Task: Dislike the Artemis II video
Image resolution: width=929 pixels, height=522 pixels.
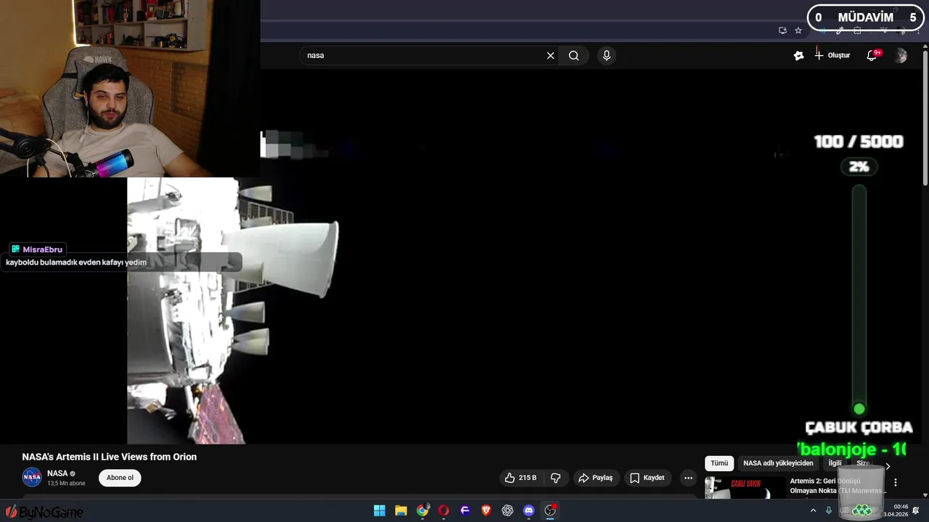Action: [556, 478]
